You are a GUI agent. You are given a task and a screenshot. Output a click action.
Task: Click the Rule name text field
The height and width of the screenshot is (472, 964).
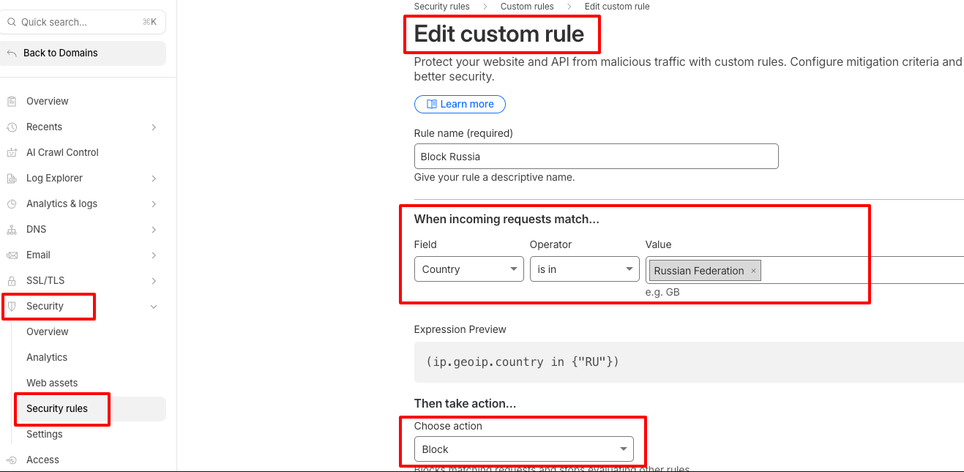point(596,157)
